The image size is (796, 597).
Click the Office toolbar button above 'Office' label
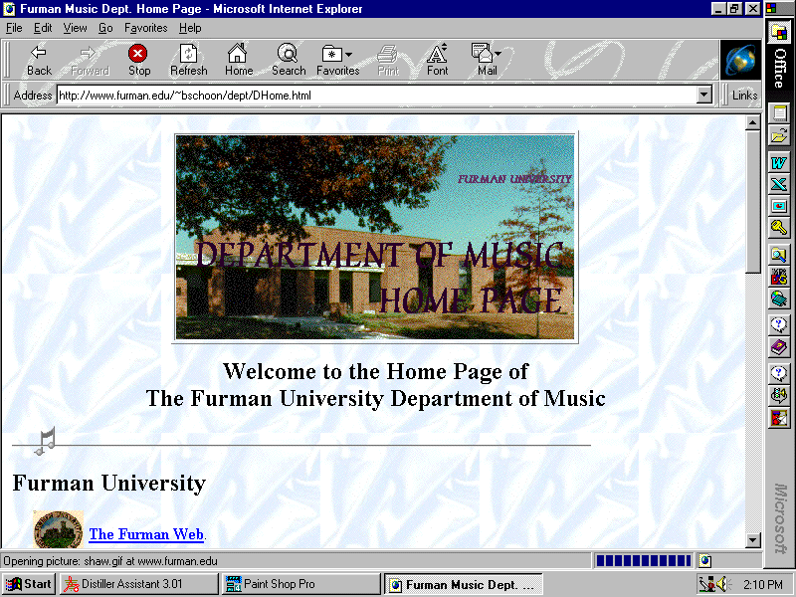point(779,33)
